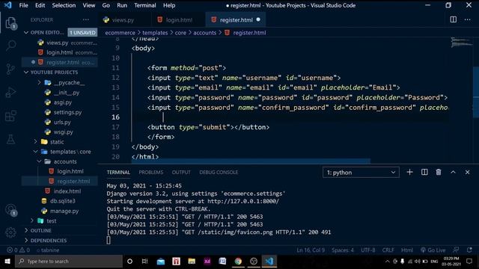Open the Windows Start menu
Viewport: 479px width, 269px height.
pos(7,262)
